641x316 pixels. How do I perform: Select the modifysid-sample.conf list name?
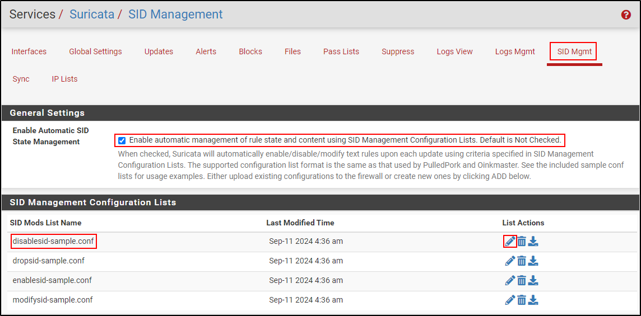(53, 300)
